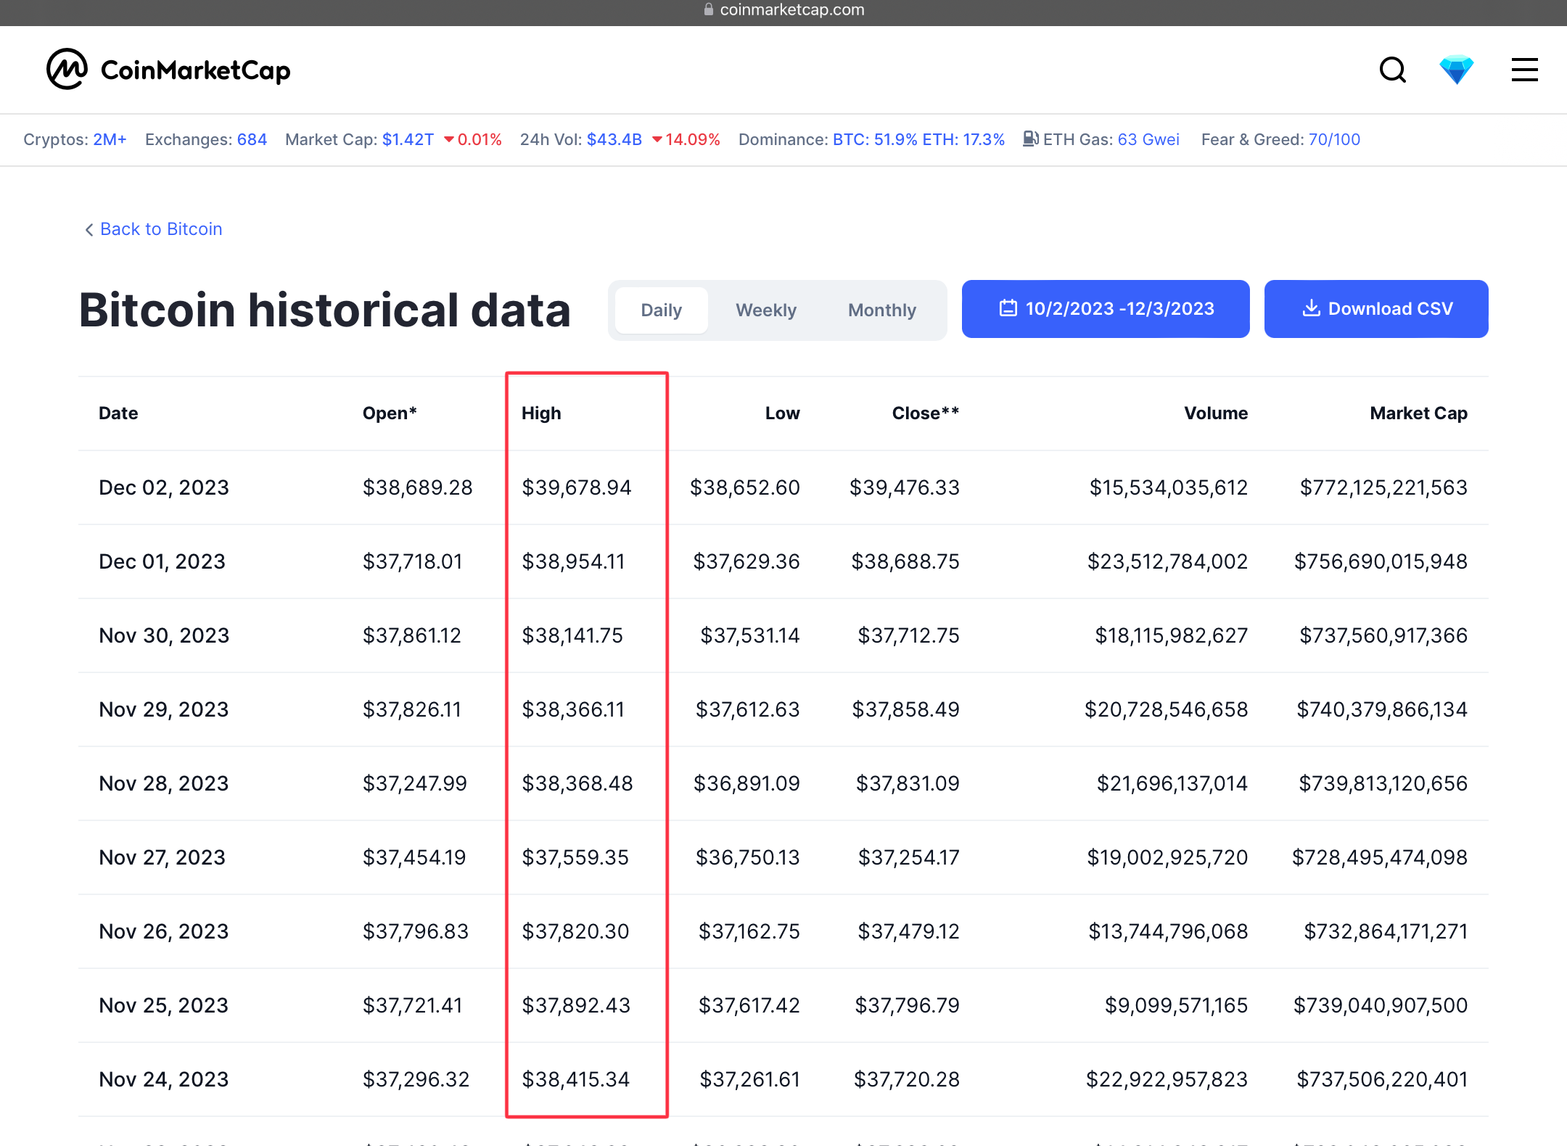Open the 10/2/2023 -12/3/2023 date range picker
The height and width of the screenshot is (1146, 1567).
click(1105, 309)
